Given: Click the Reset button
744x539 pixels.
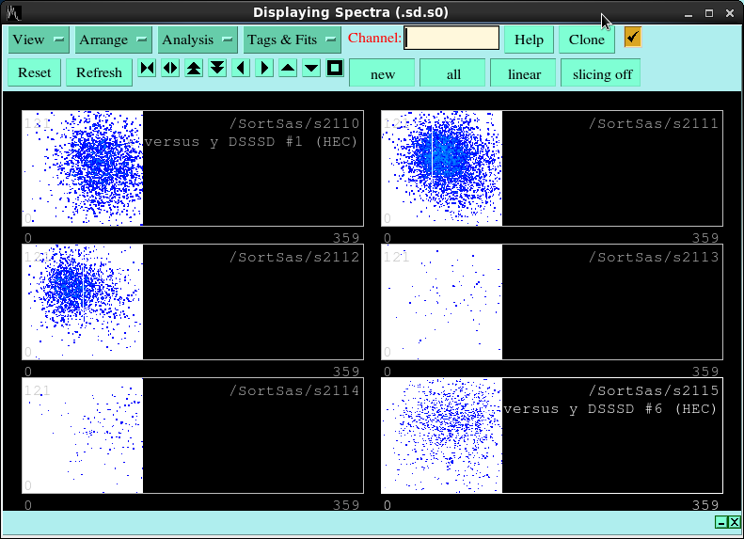Looking at the screenshot, I should [x=34, y=72].
